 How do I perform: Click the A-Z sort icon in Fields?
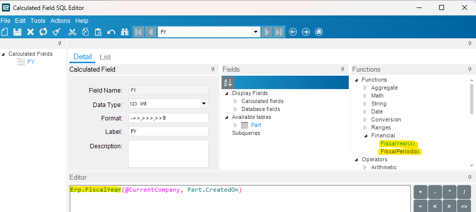(x=228, y=83)
